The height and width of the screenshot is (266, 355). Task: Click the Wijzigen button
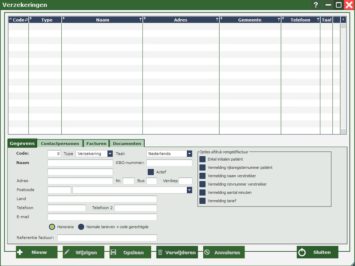coord(83,252)
